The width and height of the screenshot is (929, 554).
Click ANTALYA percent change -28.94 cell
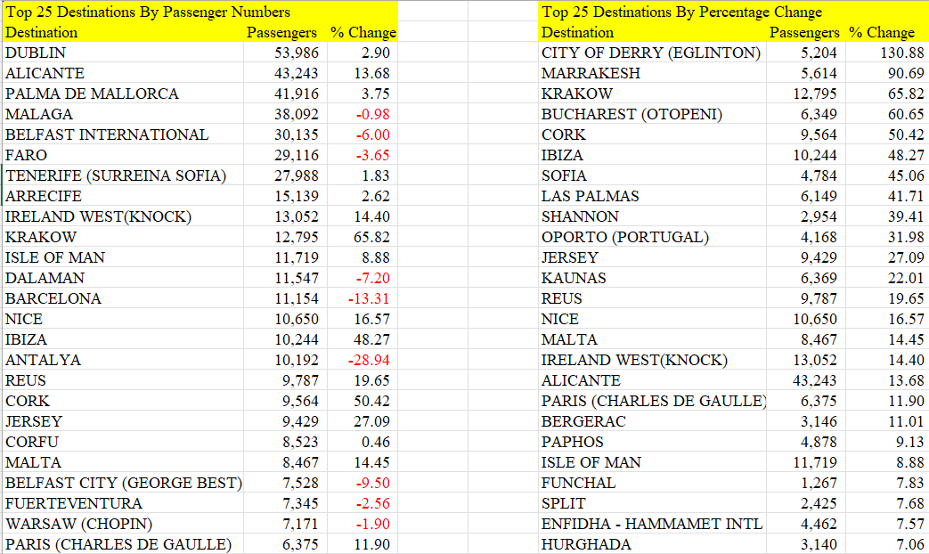click(x=362, y=360)
